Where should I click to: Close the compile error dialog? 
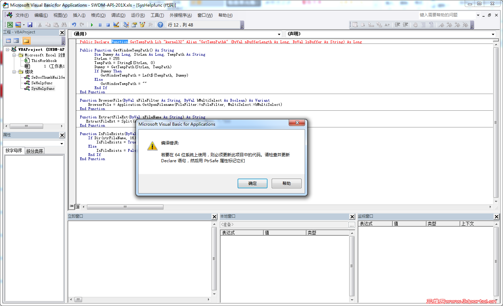coord(297,123)
